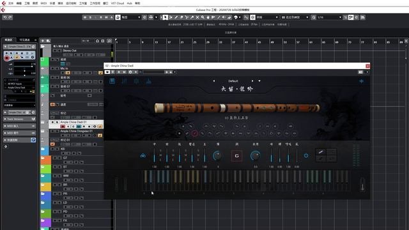Open the VST Cloud menu
This screenshot has height=230, width=409.
(x=118, y=3)
